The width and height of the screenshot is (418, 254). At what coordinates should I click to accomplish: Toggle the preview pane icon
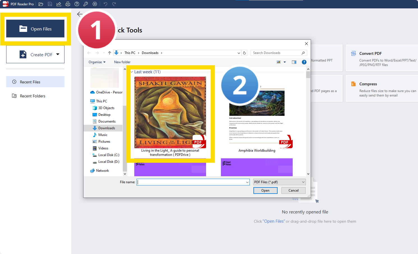294,62
